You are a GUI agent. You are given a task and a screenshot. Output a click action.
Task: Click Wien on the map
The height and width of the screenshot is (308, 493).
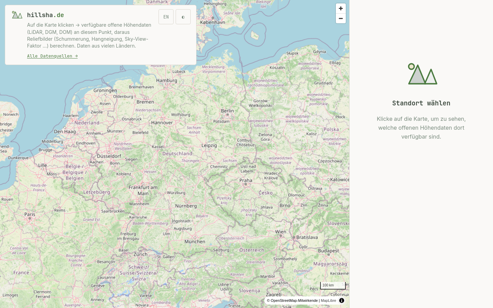pyautogui.click(x=281, y=232)
